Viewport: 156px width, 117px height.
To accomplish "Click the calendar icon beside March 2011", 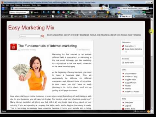I will click(x=123, y=63).
